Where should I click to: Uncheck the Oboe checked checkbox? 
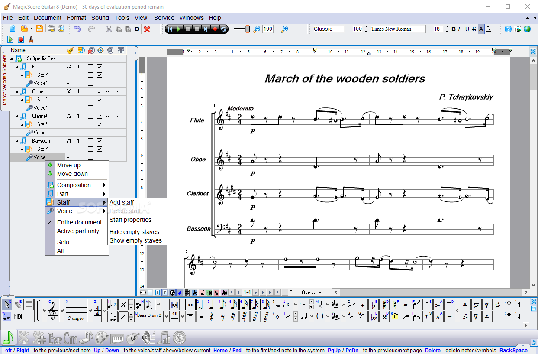[x=100, y=91]
